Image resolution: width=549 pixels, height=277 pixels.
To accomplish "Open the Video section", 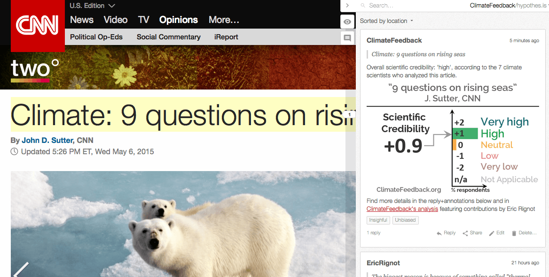I will click(x=116, y=20).
